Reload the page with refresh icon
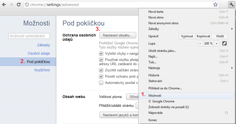This screenshot has width=236, height=124. (x=19, y=4)
